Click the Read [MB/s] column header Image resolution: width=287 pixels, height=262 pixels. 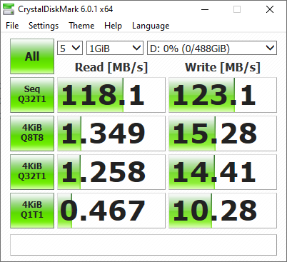pos(111,67)
